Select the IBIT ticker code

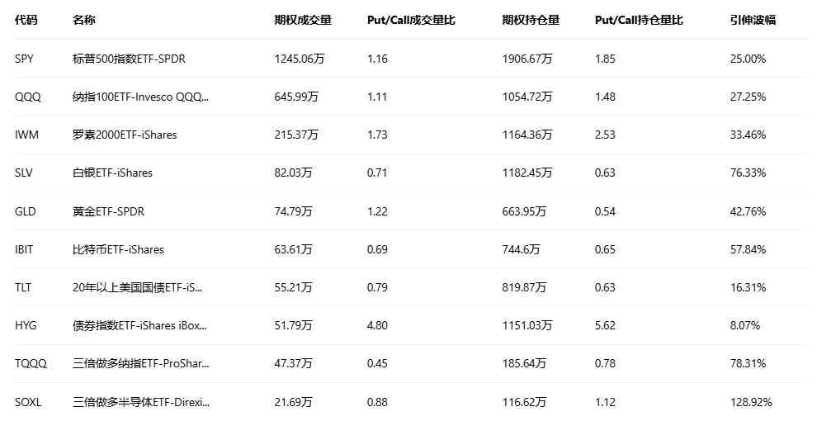tap(26, 249)
